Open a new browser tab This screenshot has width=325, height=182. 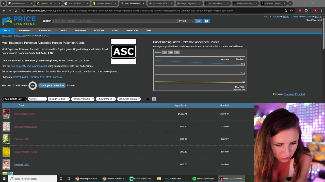[x=290, y=4]
